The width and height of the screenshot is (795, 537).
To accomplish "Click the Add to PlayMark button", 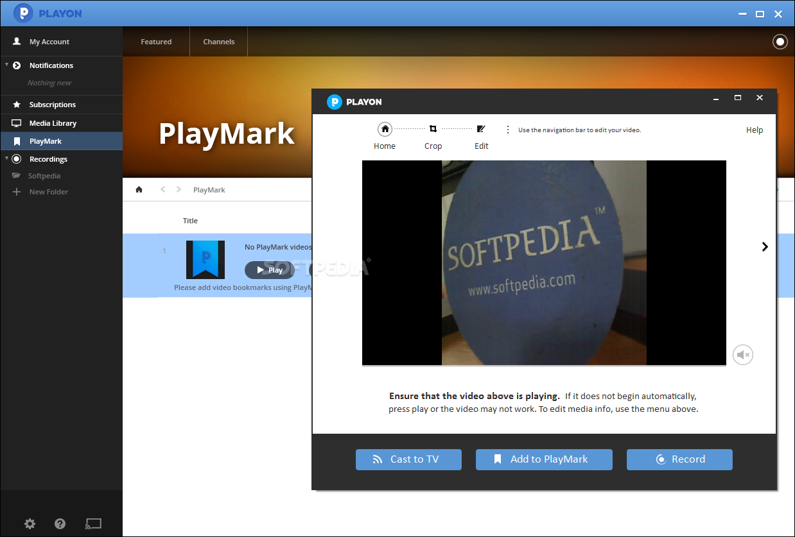I will pos(544,459).
